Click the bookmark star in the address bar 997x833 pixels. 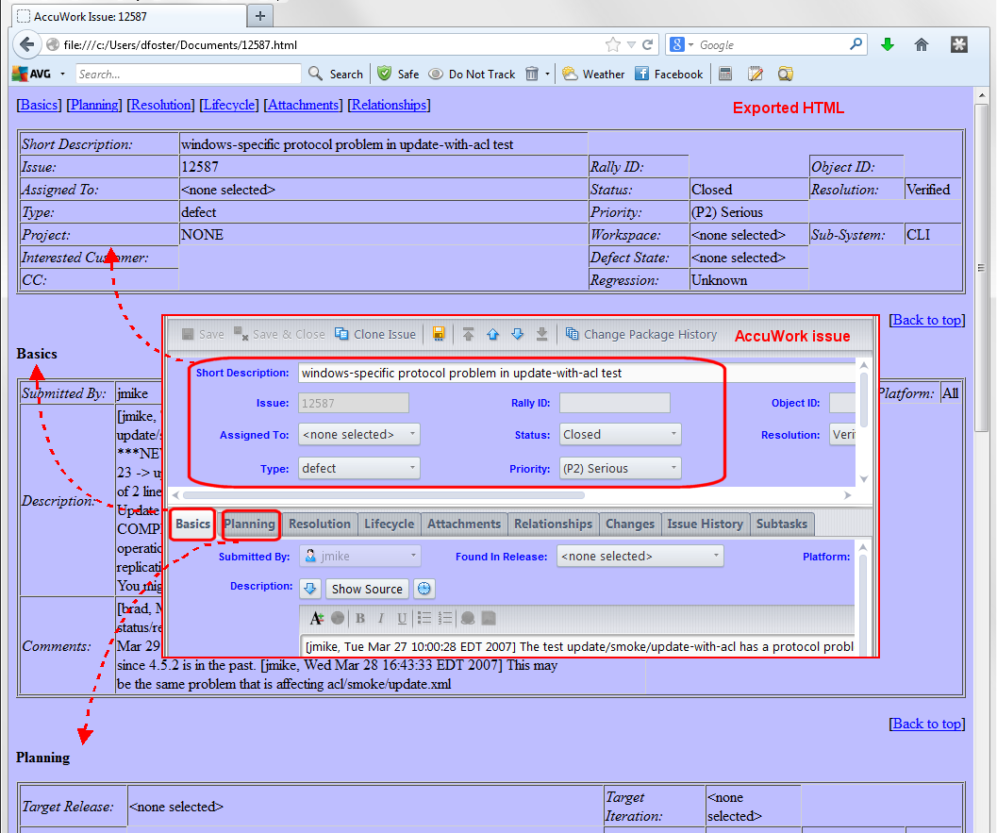(x=613, y=44)
